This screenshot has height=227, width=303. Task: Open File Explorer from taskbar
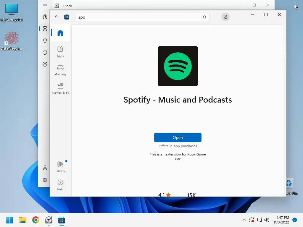pyautogui.click(x=22, y=220)
